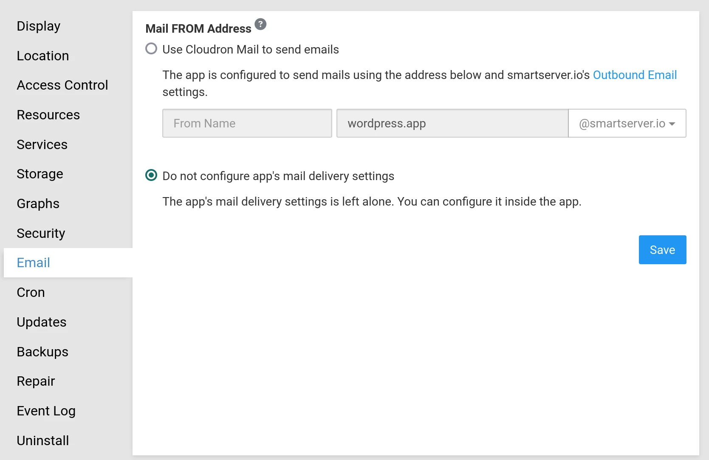
Task: Click the Save button
Action: [x=662, y=250]
